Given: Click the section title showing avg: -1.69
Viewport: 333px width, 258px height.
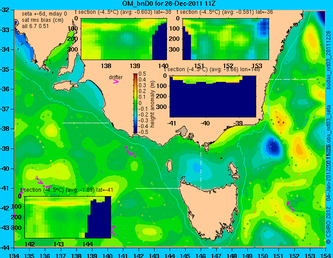Looking at the screenshot, I should point(67,190).
